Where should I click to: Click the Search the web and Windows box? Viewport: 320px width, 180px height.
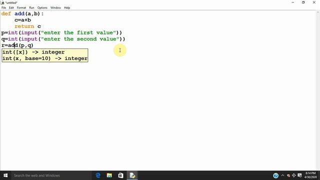tap(51, 175)
